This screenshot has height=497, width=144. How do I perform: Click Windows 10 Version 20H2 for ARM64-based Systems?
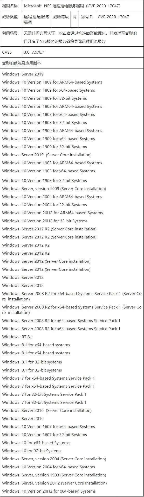(x=52, y=213)
